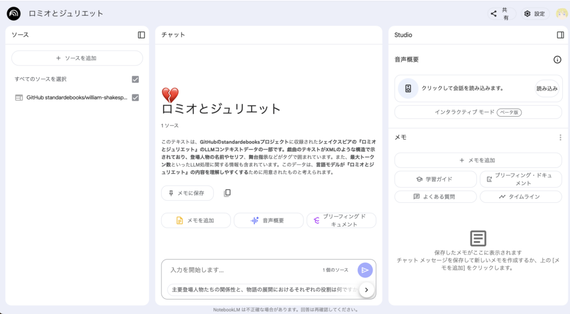The image size is (570, 314).
Task: Collapse the ソース panel using its panel icon
Action: coord(141,35)
